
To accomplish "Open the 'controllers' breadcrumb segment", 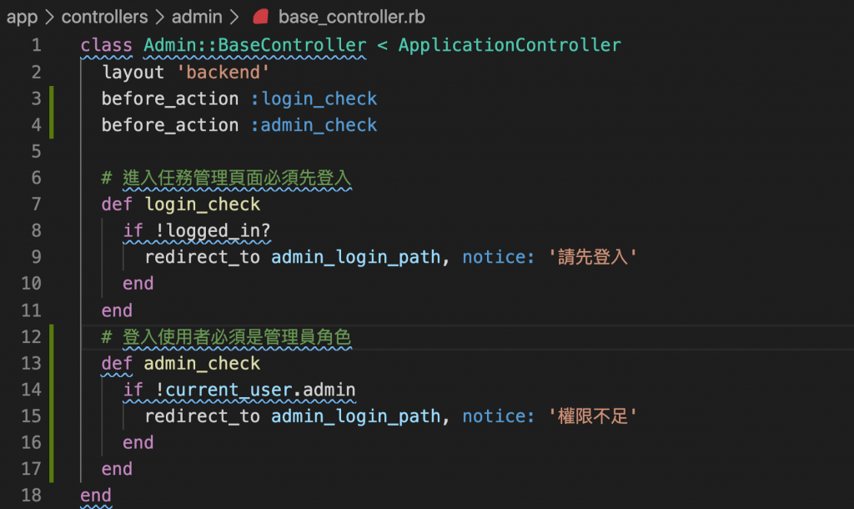I will (104, 17).
